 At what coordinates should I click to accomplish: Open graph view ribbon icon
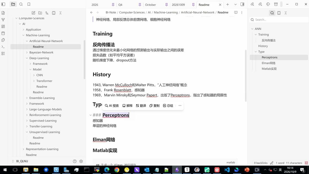pyautogui.click(x=3, y=20)
